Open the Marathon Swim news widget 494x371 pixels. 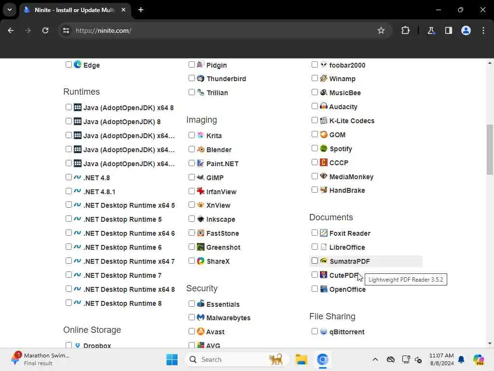(40, 359)
